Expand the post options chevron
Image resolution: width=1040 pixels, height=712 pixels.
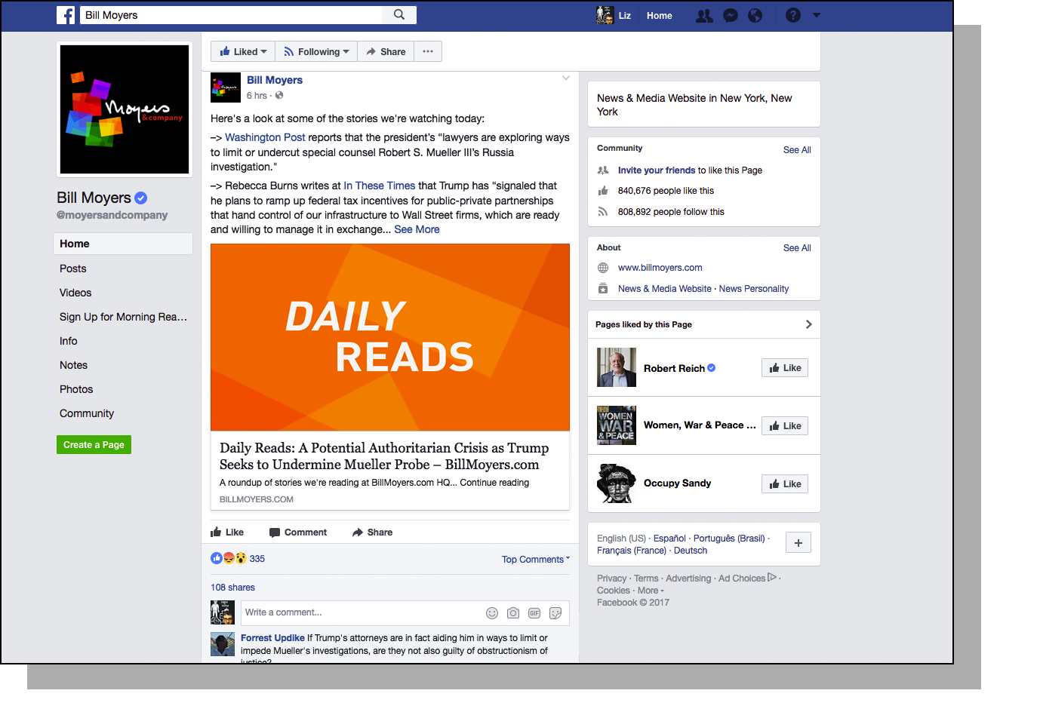coord(566,78)
